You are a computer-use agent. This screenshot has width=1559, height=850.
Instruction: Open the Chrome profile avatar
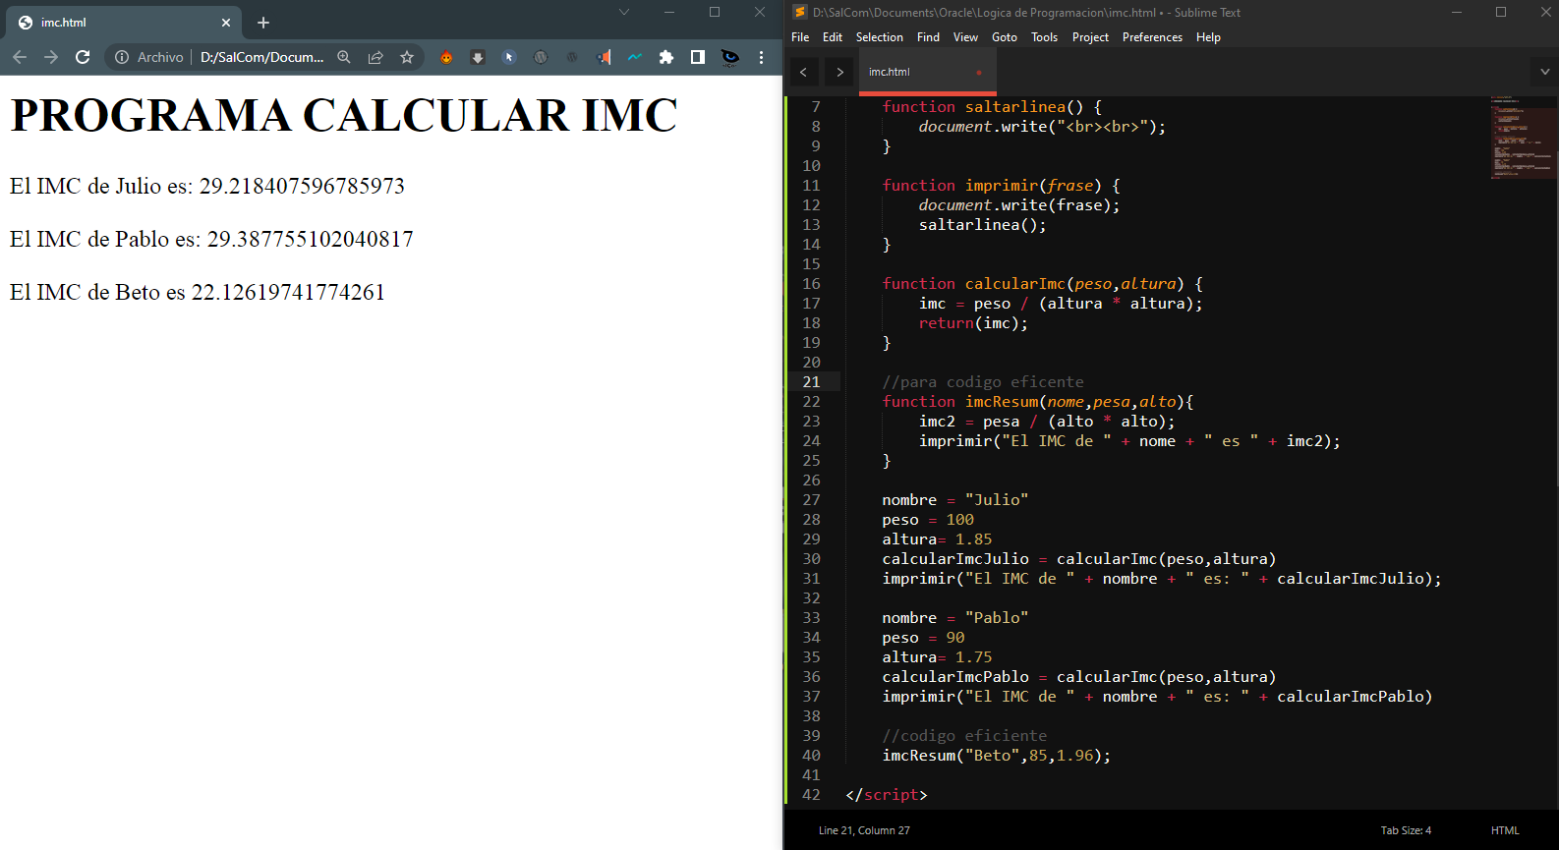(730, 57)
